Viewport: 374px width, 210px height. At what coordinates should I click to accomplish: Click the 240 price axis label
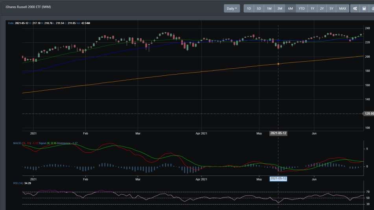click(x=367, y=28)
